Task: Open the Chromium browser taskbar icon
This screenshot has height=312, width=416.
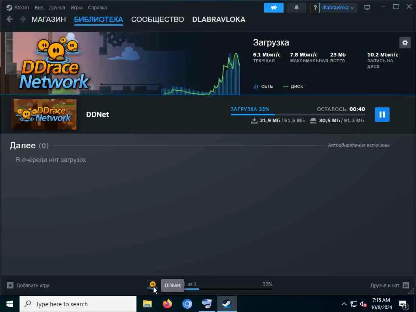Action: click(187, 304)
